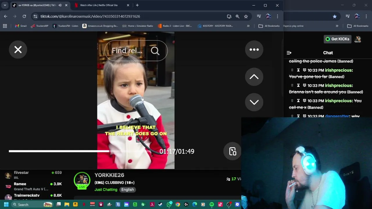Screen dimensions: 372x209
Task: Seek on the video progress bar
Action: tap(80, 151)
